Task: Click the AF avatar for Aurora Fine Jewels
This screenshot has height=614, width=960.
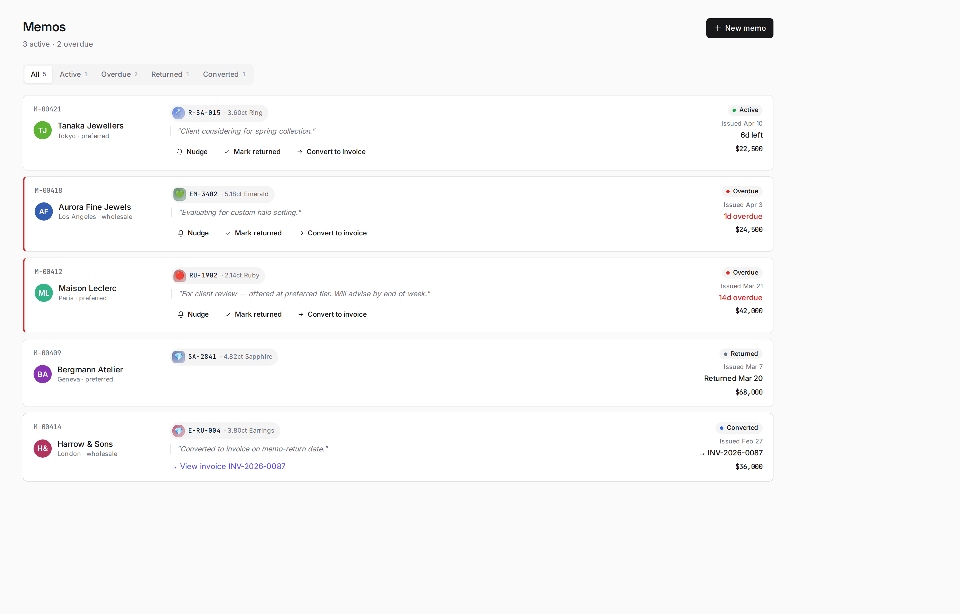Action: point(44,212)
